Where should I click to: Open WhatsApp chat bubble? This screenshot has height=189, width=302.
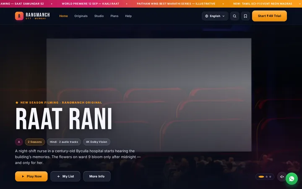[292, 178]
